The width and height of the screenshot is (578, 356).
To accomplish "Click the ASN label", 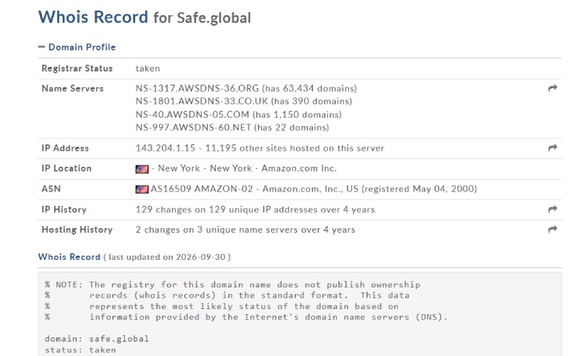I will (x=51, y=188).
